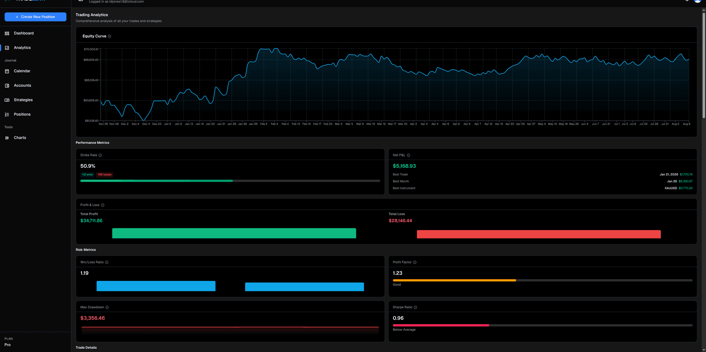This screenshot has width=706, height=352.
Task: Click the page vertical scrollbar
Action: (x=703, y=66)
